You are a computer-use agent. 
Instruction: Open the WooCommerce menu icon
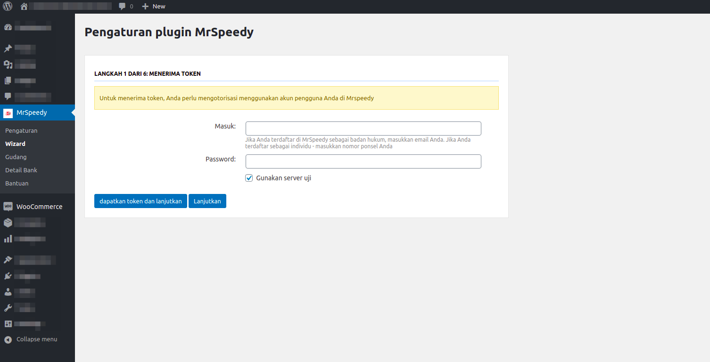point(8,206)
